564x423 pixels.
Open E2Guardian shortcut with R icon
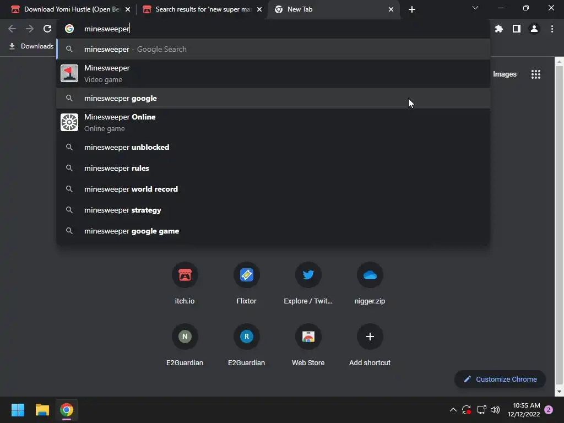246,345
